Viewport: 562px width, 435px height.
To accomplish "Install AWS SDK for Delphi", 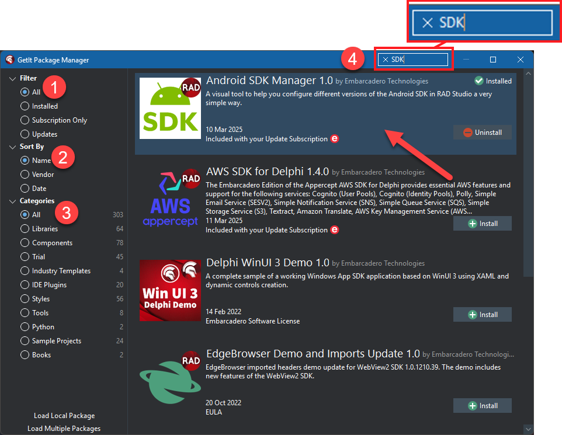I will tap(483, 223).
